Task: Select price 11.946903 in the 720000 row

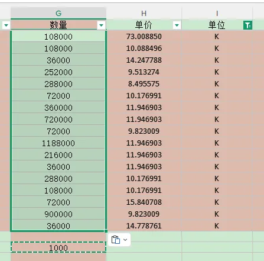Action: click(x=144, y=120)
